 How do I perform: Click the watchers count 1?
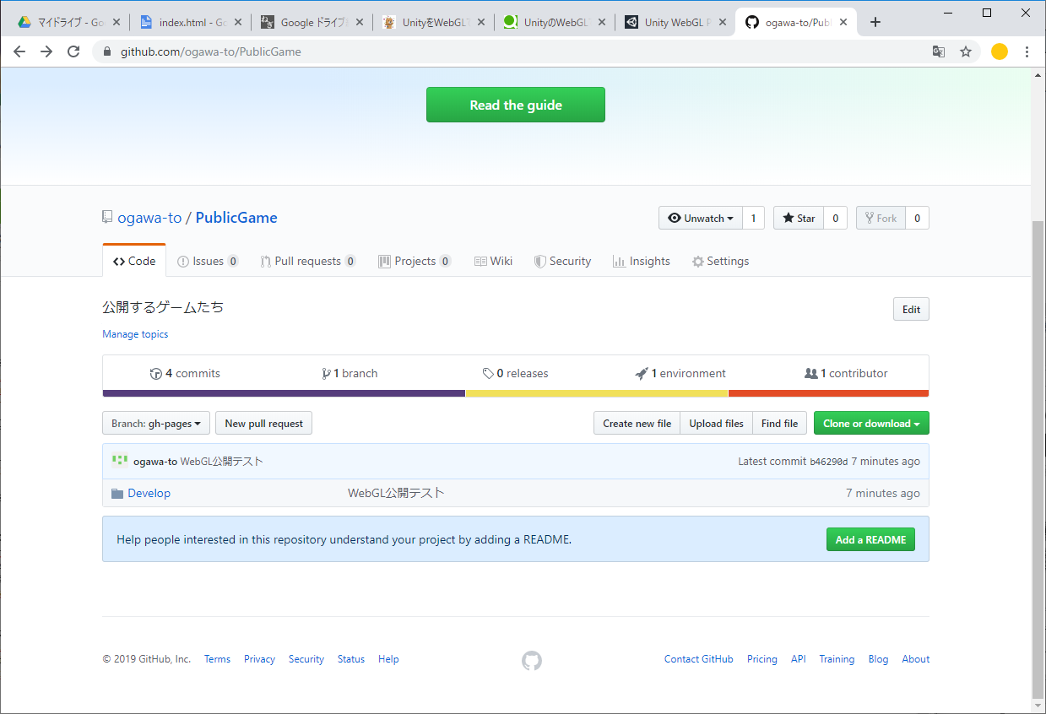754,218
